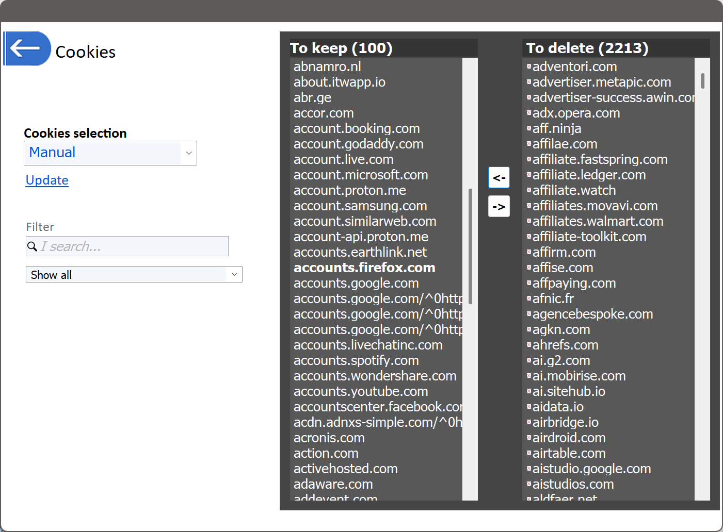The height and width of the screenshot is (532, 723).
Task: Select accounts.firefox.com in To keep list
Action: 364,268
